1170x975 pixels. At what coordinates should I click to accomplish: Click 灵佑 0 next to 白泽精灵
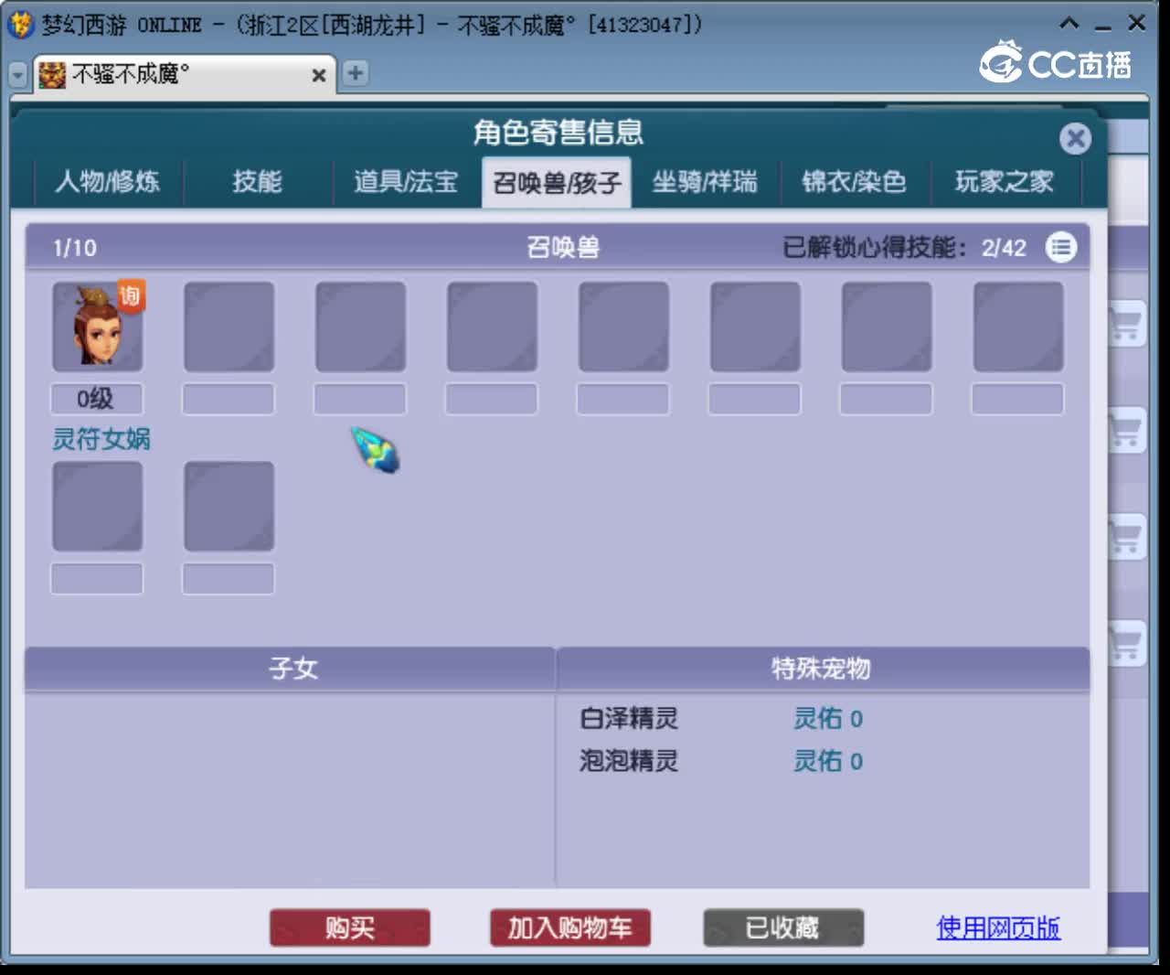pos(828,718)
